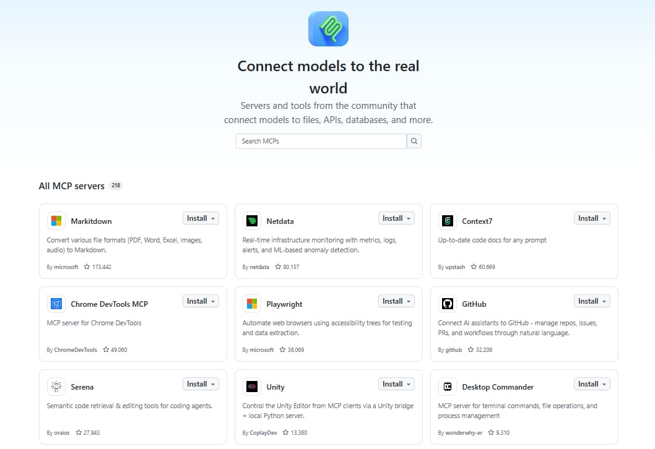Expand Install options for GitHub
655x449 pixels.
(x=592, y=301)
